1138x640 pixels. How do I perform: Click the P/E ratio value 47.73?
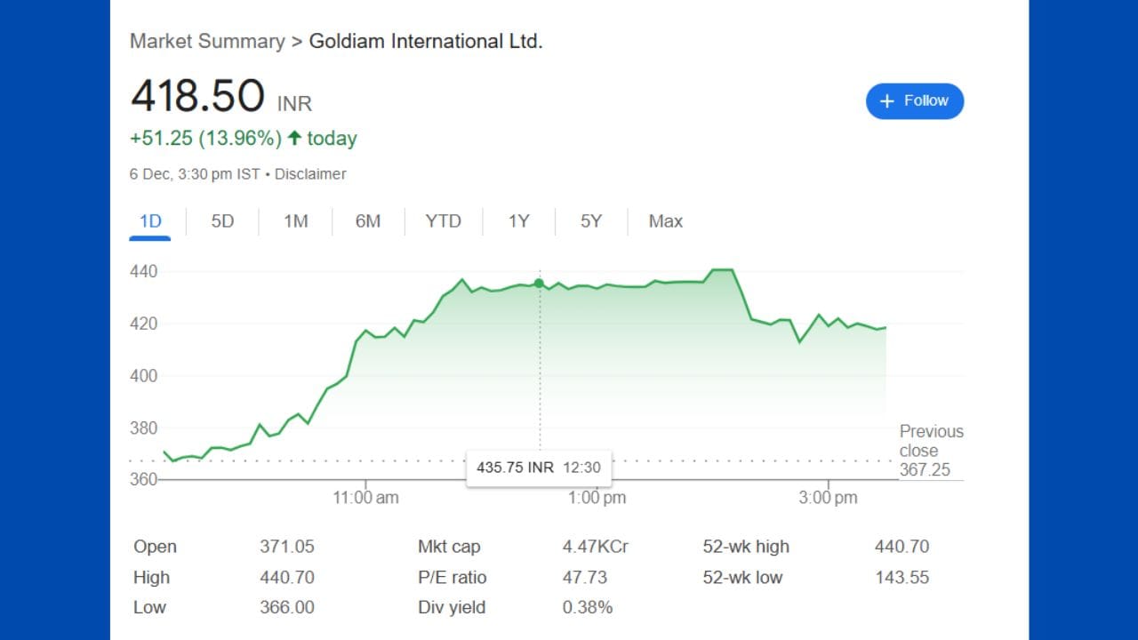(x=585, y=577)
